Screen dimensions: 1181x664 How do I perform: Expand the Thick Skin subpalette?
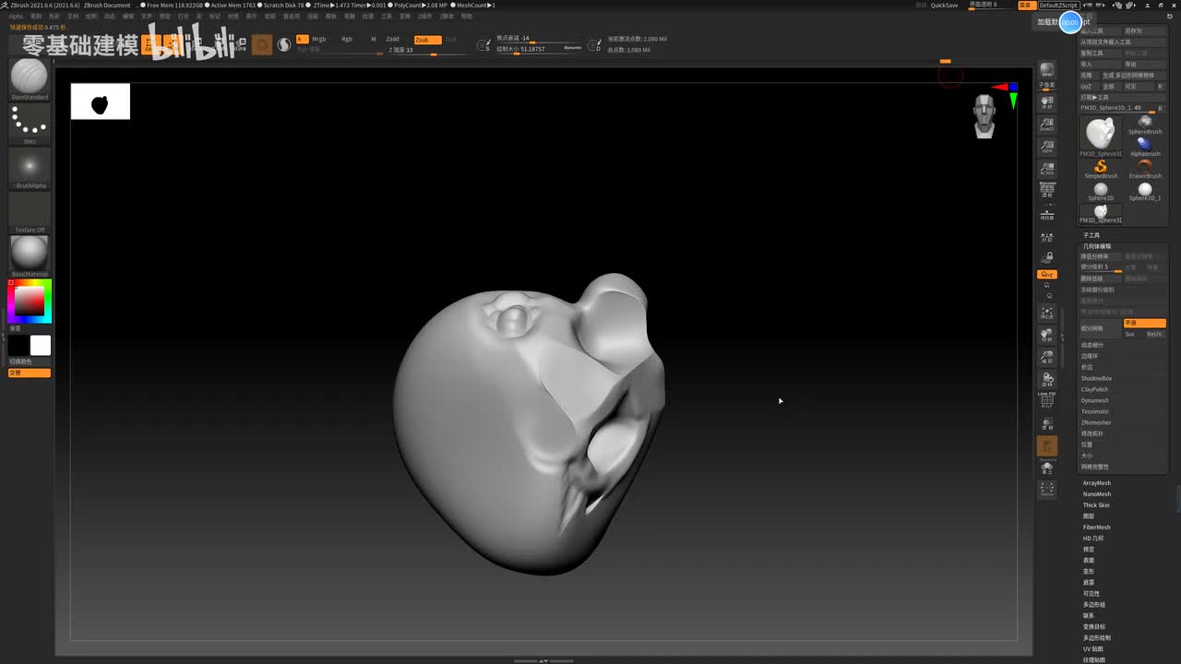(x=1096, y=505)
